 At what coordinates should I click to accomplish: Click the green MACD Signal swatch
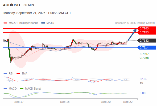[x=22, y=89]
